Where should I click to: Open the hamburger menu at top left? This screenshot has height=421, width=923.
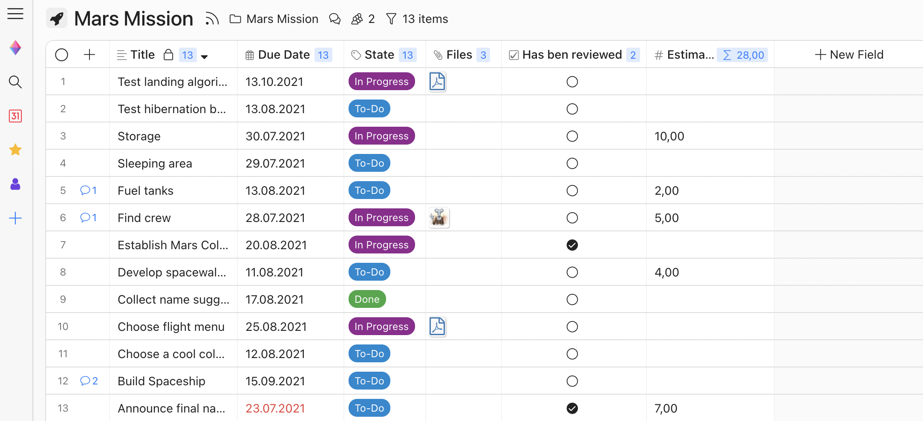coord(15,14)
